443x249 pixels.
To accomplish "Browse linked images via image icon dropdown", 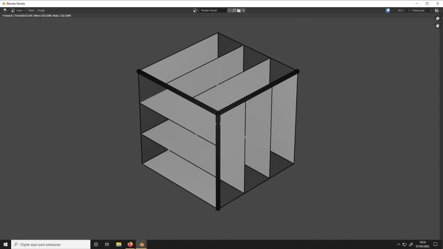I will click(x=196, y=11).
